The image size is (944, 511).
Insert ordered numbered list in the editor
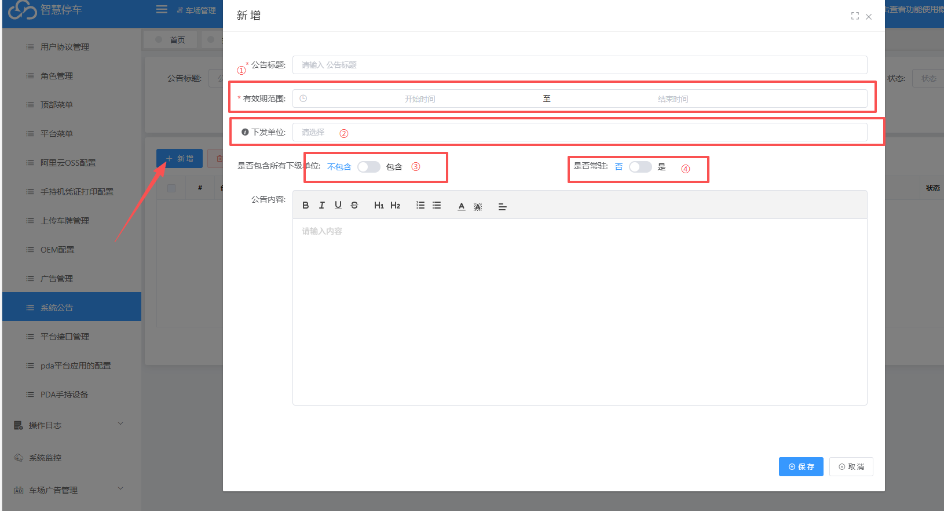(420, 205)
